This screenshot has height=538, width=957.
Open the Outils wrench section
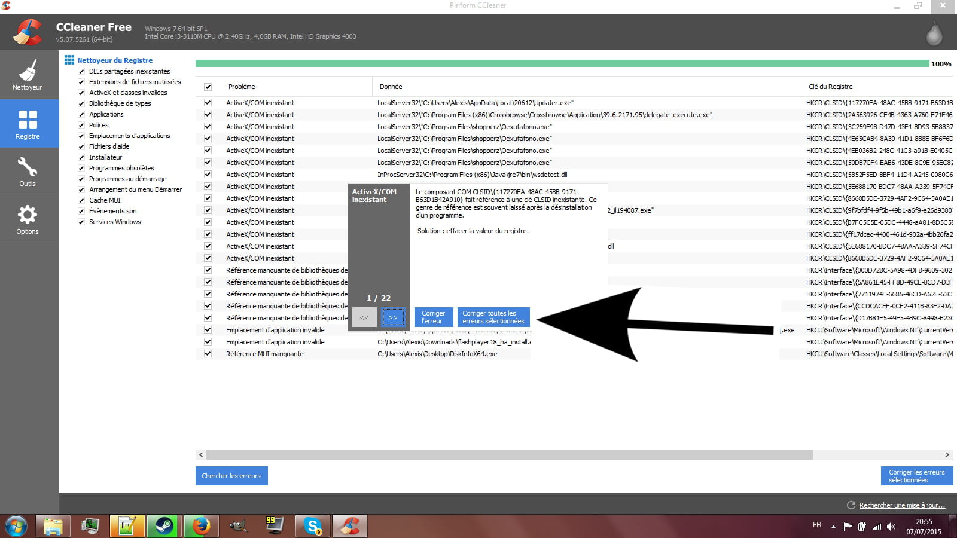pos(28,172)
